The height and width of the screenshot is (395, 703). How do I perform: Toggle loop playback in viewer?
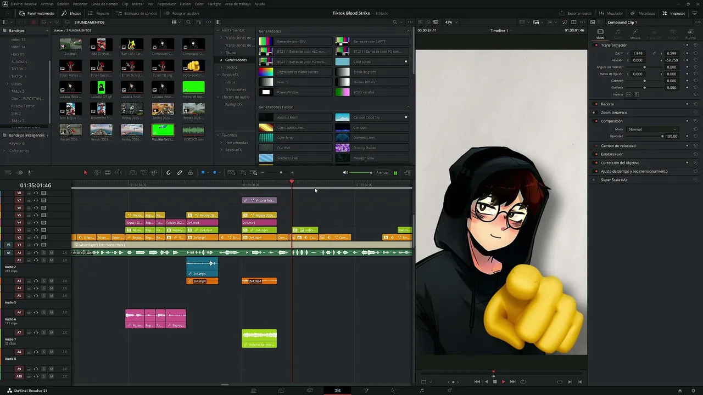tap(523, 382)
